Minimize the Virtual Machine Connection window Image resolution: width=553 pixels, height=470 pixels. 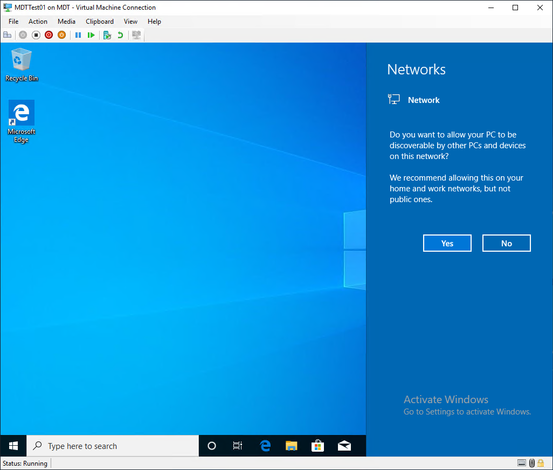pos(491,8)
